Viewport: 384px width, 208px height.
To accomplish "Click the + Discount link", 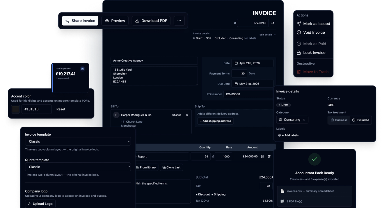I will pos(202,194).
